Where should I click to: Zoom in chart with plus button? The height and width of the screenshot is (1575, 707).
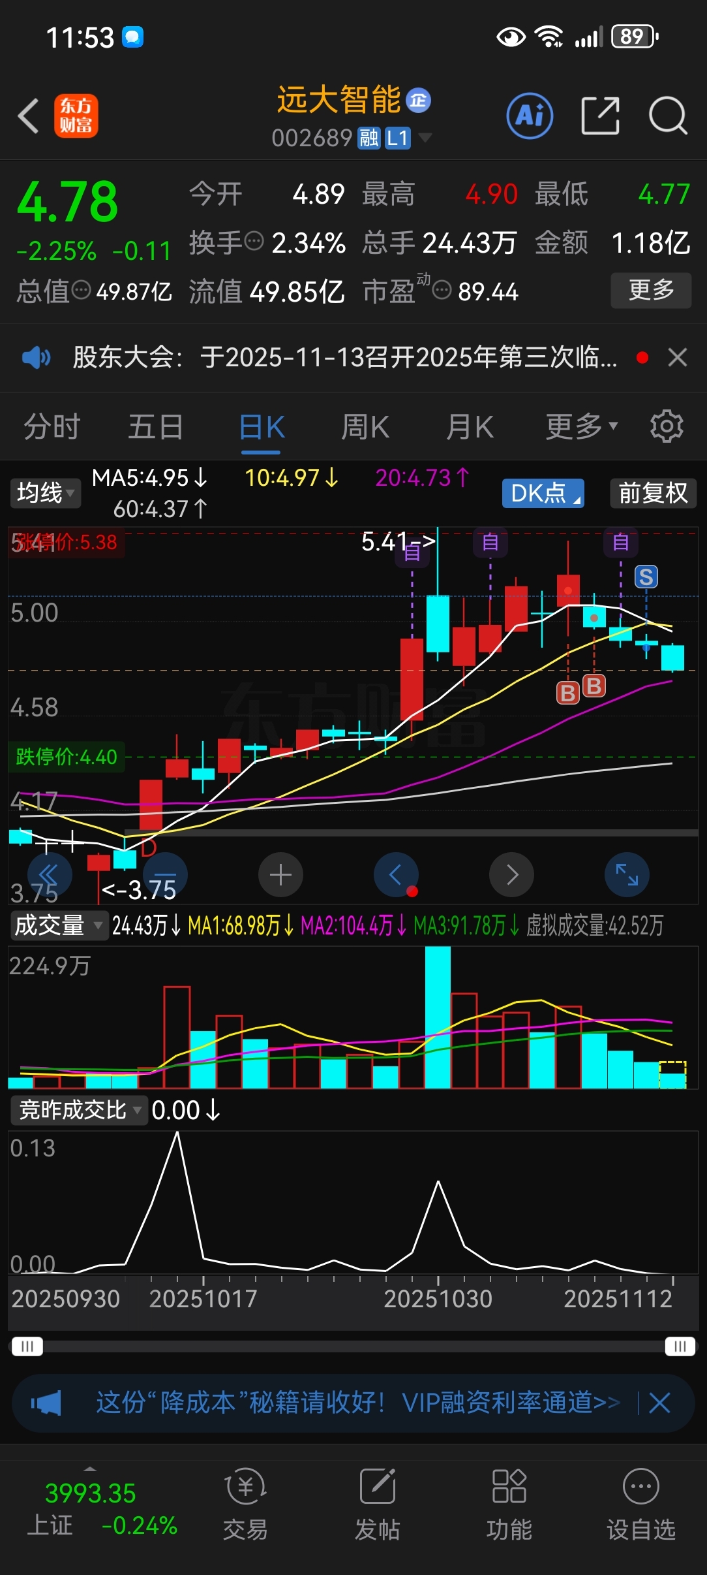[280, 875]
